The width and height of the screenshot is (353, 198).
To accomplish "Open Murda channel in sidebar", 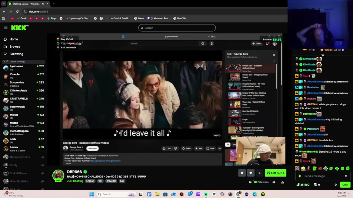I will [x=23, y=124].
